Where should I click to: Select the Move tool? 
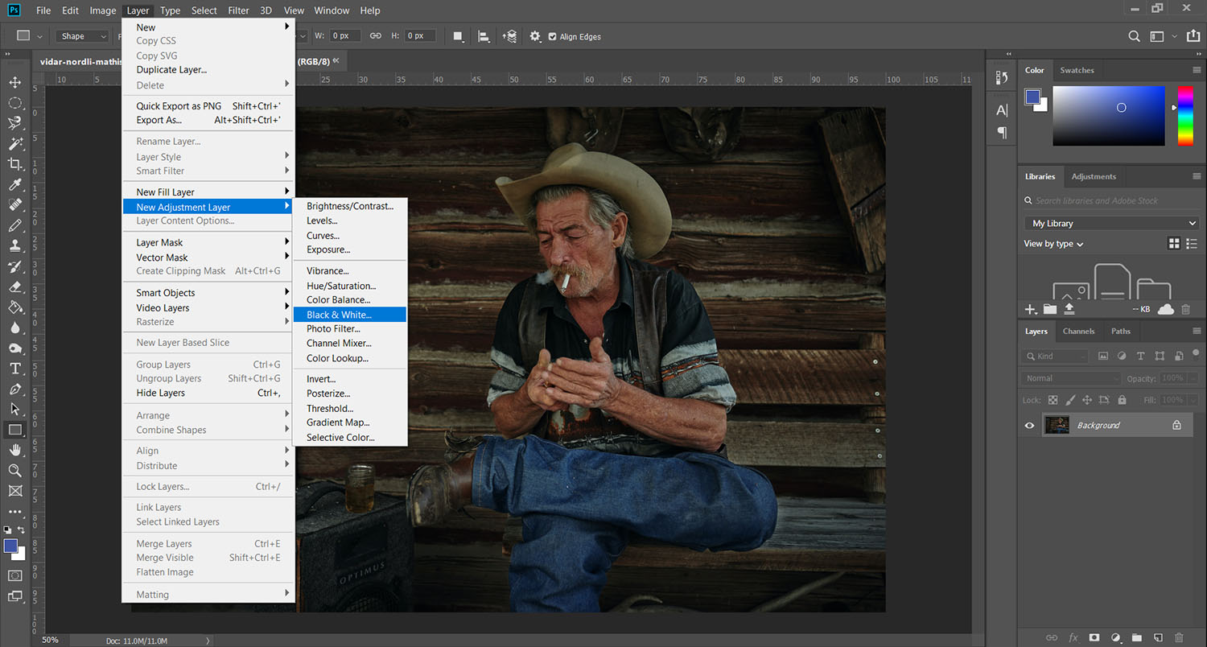14,82
